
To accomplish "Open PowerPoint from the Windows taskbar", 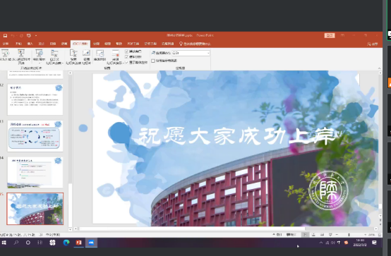I will 78,243.
